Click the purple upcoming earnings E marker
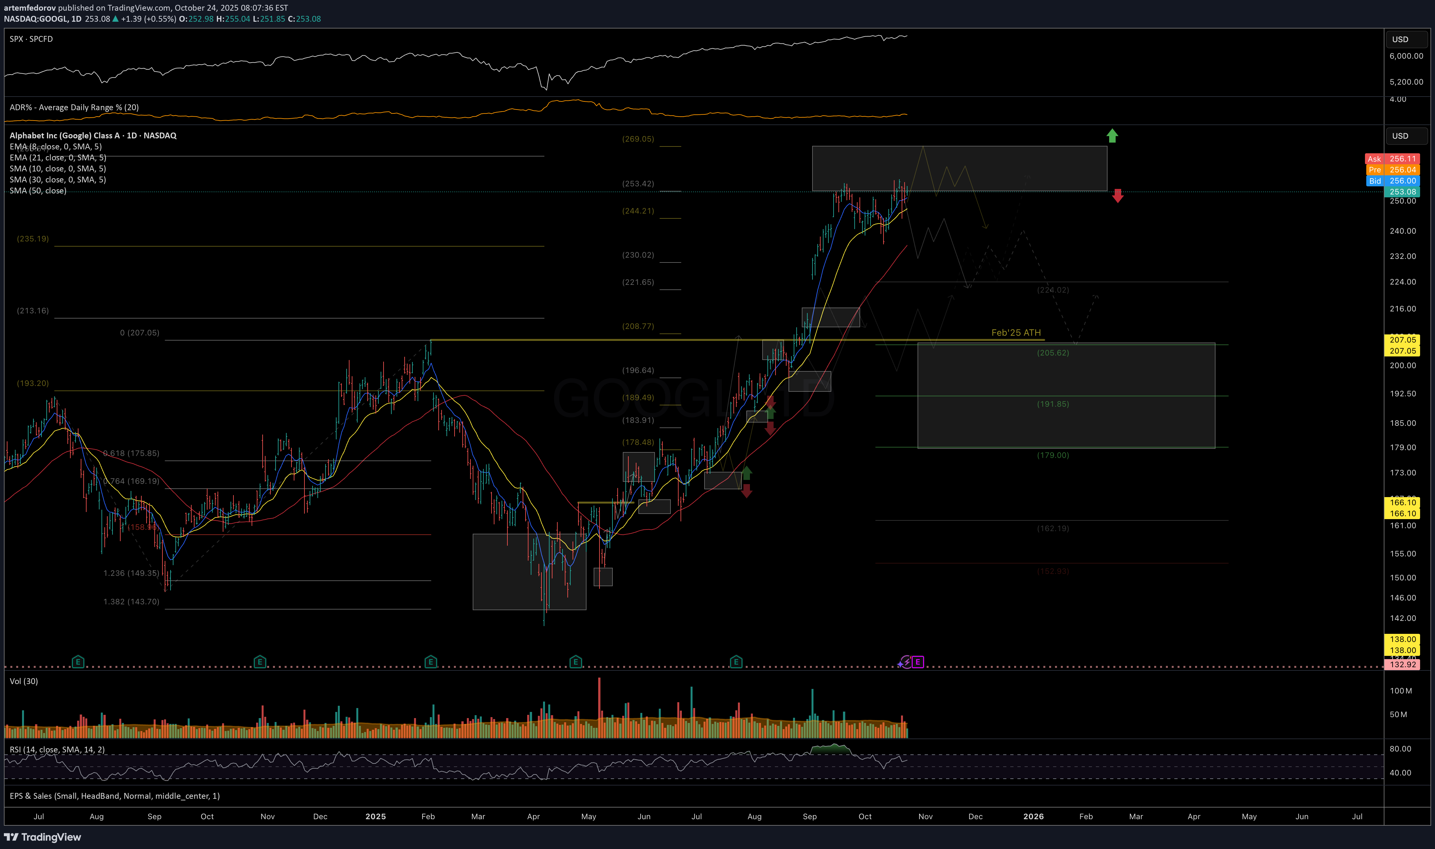This screenshot has height=849, width=1435. click(918, 662)
